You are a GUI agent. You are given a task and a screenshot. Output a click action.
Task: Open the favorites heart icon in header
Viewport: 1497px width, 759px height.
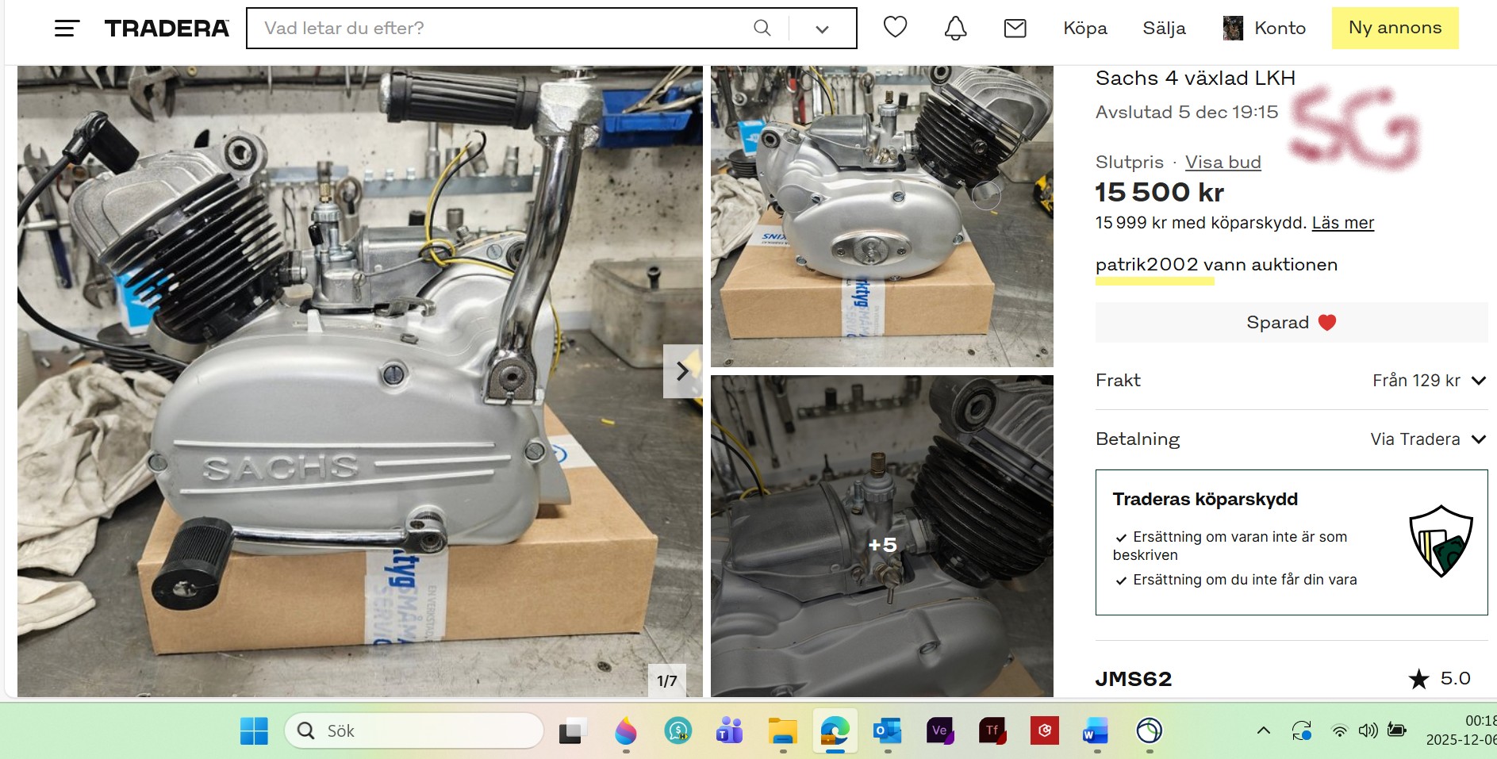pos(895,28)
